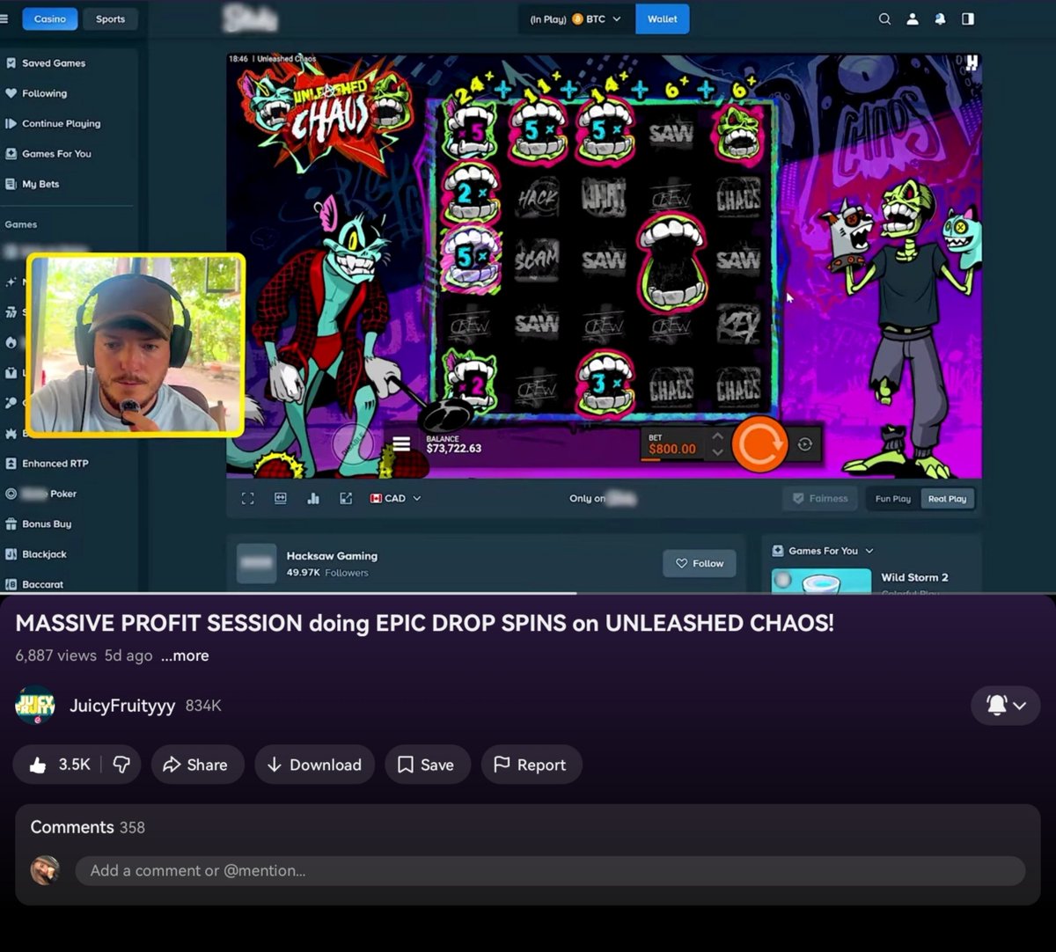
Task: Increase bet with up arrow
Action: [x=717, y=436]
